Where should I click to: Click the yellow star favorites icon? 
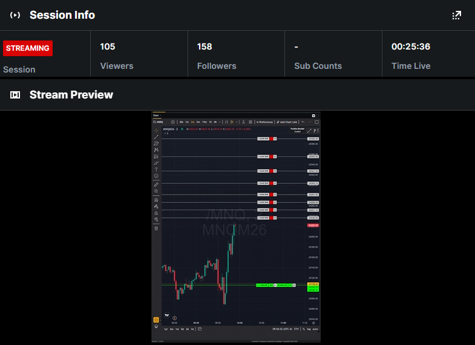point(156,320)
